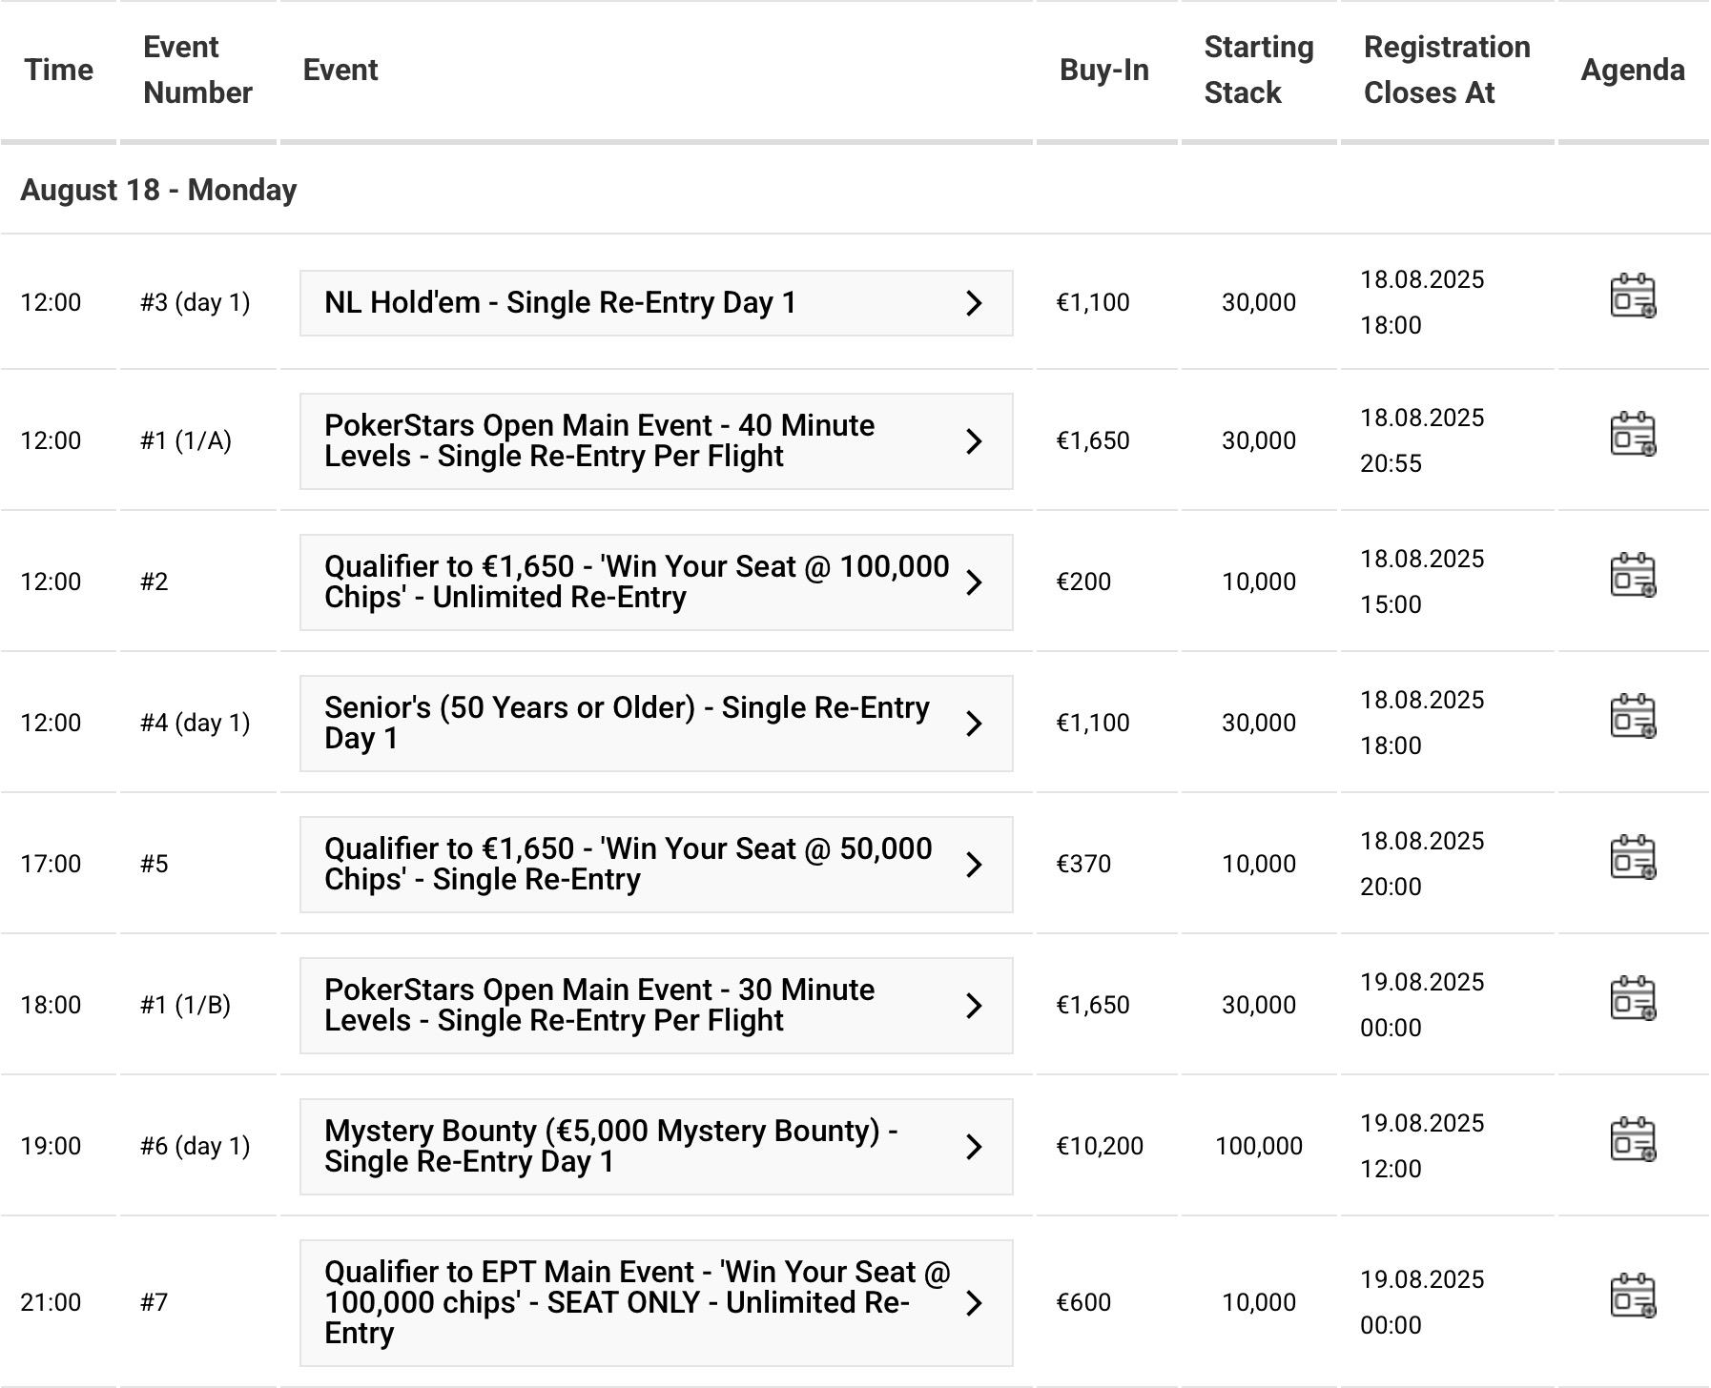Click the Starting Stack column header
Screen dimensions: 1711x1388
[1258, 71]
